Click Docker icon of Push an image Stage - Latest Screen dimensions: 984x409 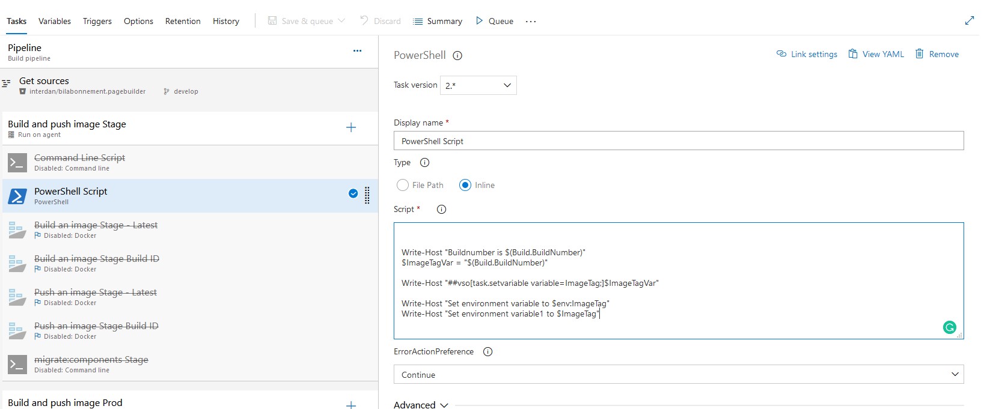pyautogui.click(x=17, y=297)
